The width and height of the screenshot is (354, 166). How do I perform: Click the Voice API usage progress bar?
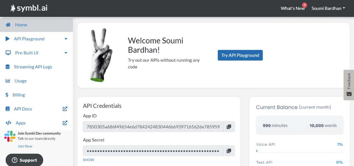(300, 151)
